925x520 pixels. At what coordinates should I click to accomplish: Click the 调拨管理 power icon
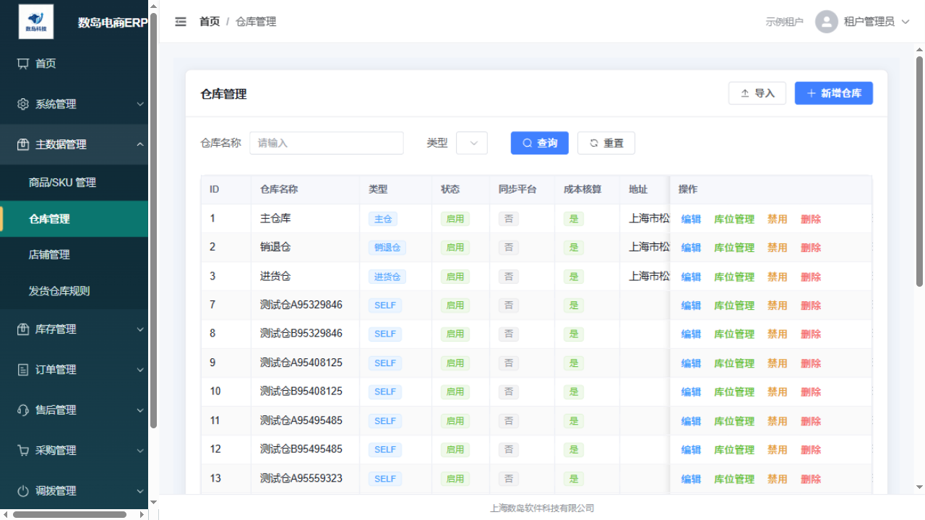click(23, 491)
